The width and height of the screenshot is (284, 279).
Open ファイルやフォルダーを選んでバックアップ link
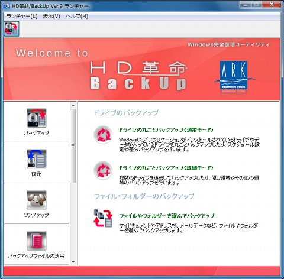pyautogui.click(x=167, y=216)
